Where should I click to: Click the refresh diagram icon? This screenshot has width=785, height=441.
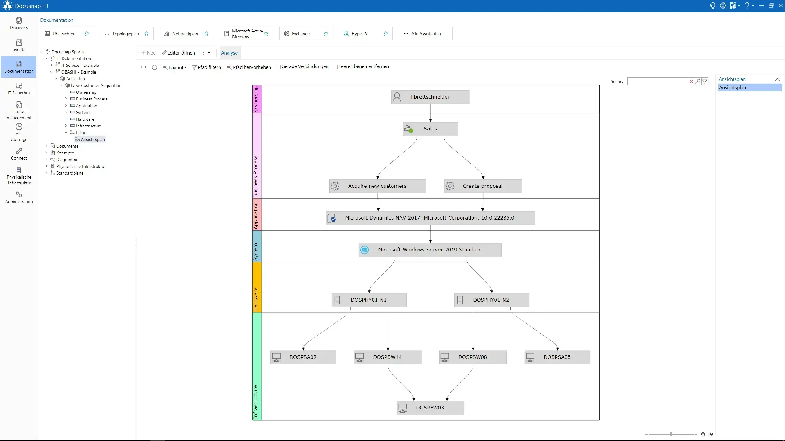pos(155,67)
